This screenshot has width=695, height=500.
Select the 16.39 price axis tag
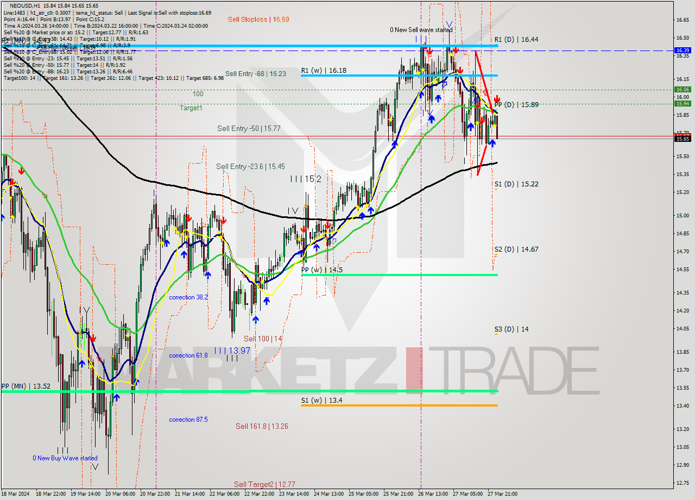tap(683, 50)
